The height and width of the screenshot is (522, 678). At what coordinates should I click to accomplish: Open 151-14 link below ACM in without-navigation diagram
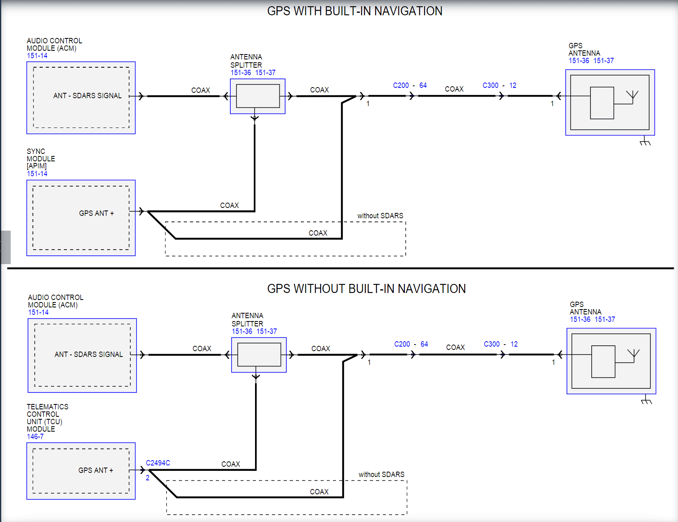coord(38,312)
